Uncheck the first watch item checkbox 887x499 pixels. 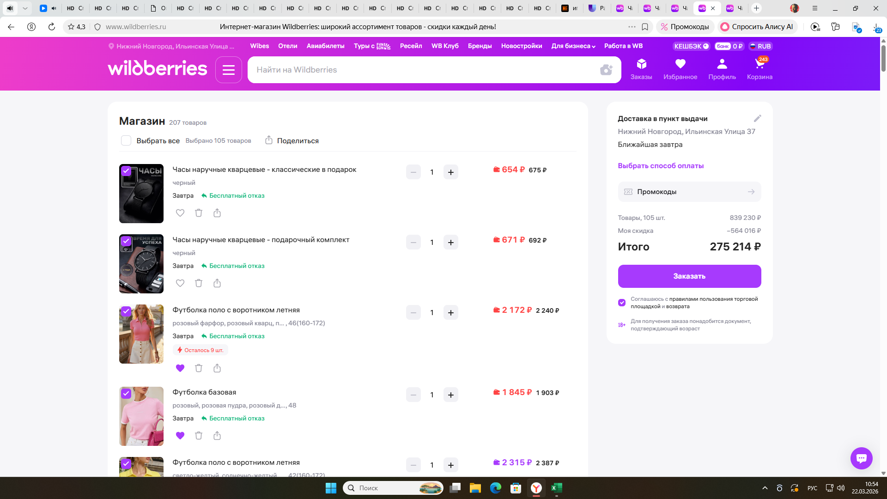pos(126,171)
